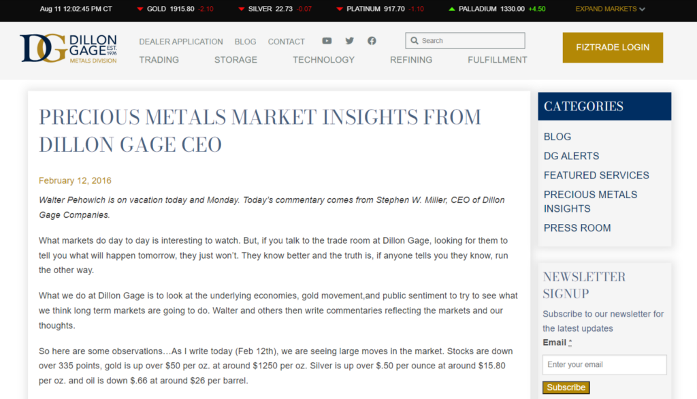This screenshot has height=399, width=697.
Task: Select Precious Metals Insights category
Action: 590,202
